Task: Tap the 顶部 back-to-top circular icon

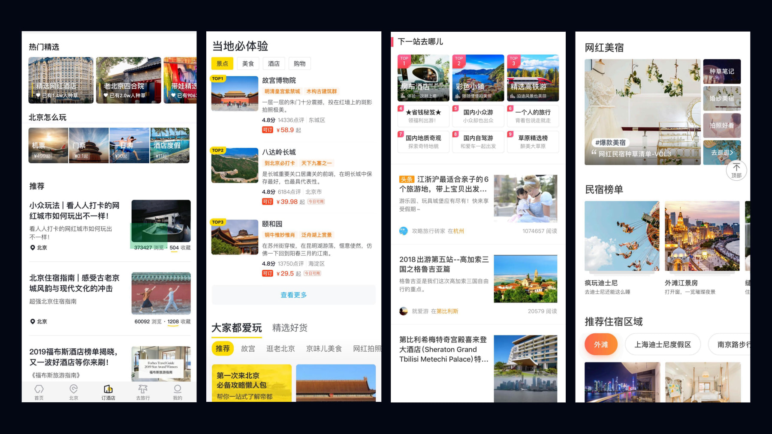Action: click(736, 170)
